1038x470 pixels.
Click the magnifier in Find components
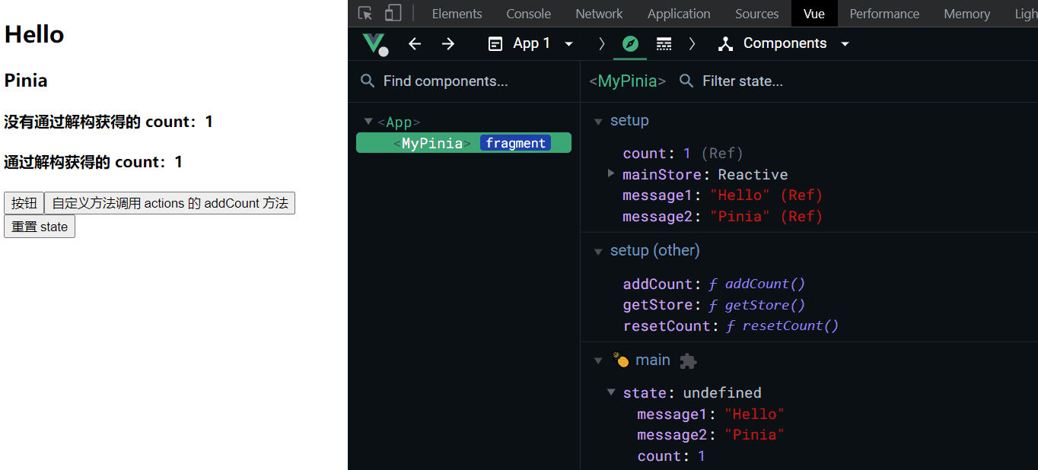pyautogui.click(x=368, y=81)
